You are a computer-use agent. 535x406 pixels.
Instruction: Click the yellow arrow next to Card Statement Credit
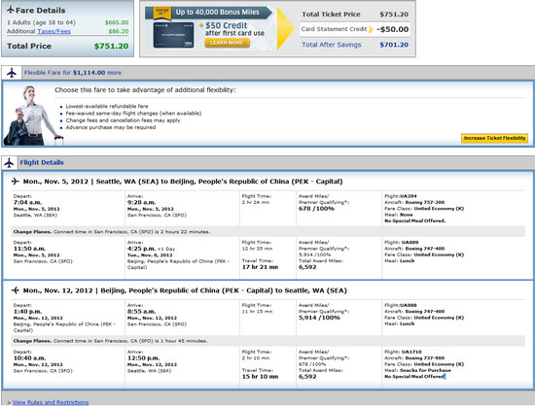pos(372,30)
